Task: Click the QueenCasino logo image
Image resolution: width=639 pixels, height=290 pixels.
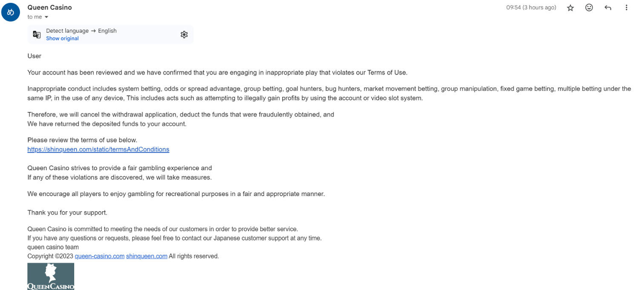Action: (51, 276)
